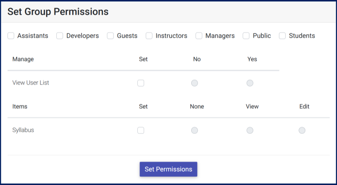Click the Students label text

tap(302, 36)
